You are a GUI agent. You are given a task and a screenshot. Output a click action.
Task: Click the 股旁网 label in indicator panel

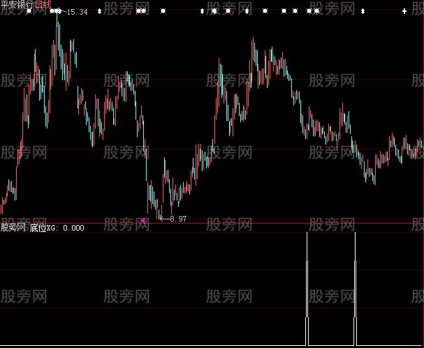coord(13,228)
